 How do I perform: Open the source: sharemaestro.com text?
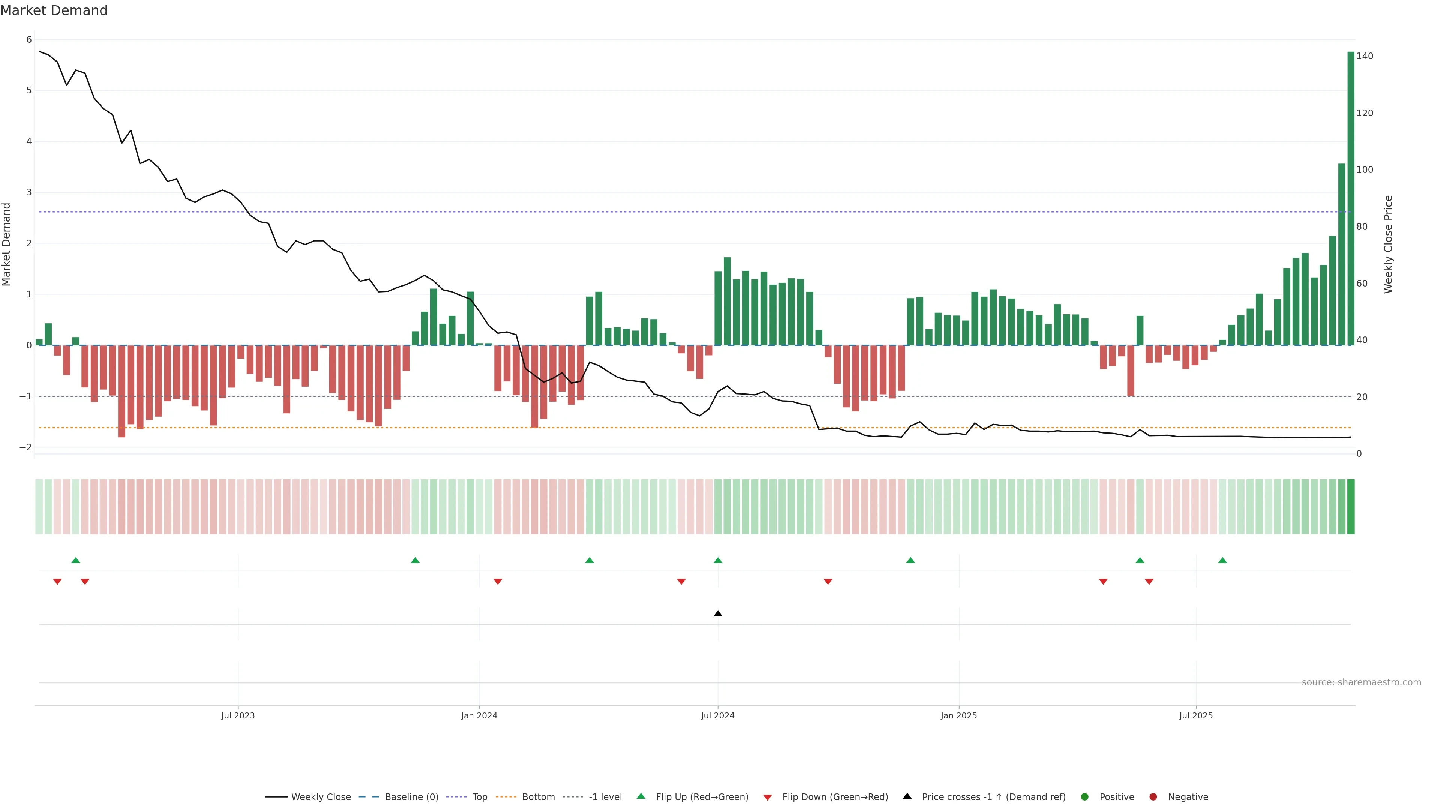point(1361,682)
